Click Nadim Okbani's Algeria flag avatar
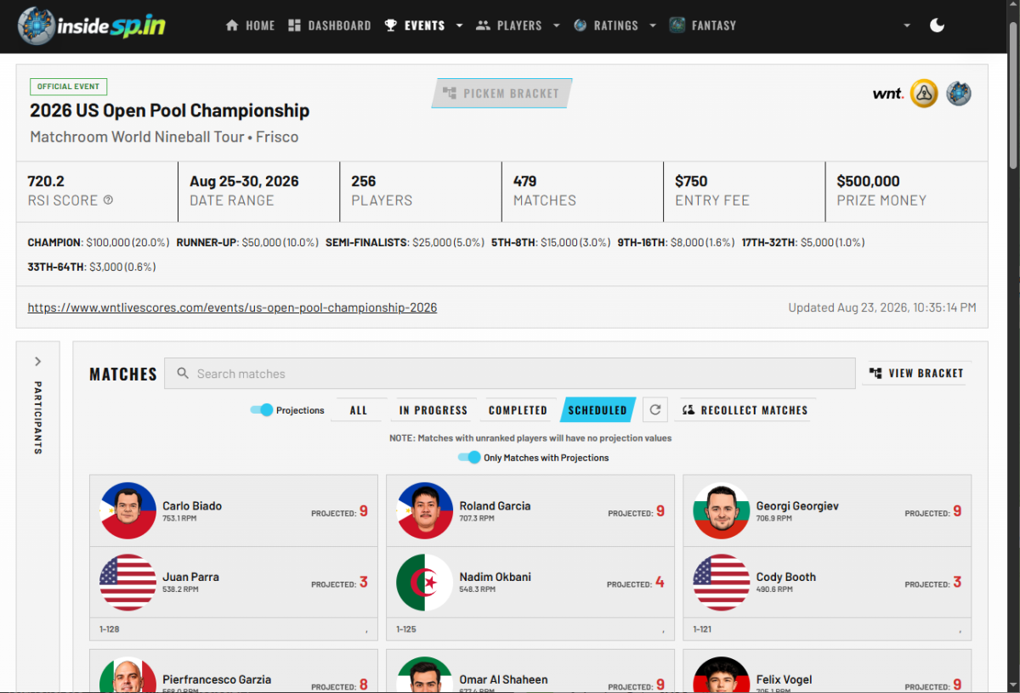 pos(425,583)
